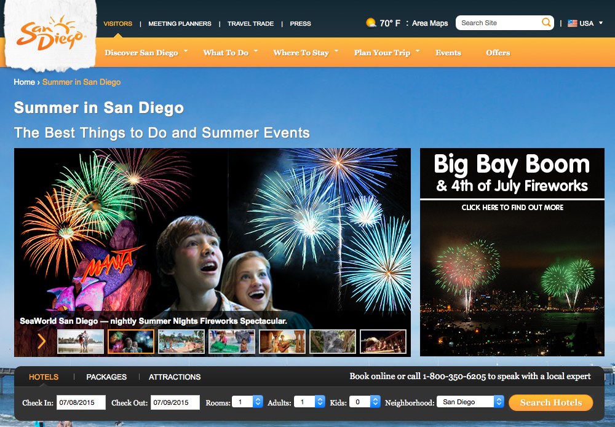Click the weather sun icon
This screenshot has width=615, height=427.
[371, 23]
